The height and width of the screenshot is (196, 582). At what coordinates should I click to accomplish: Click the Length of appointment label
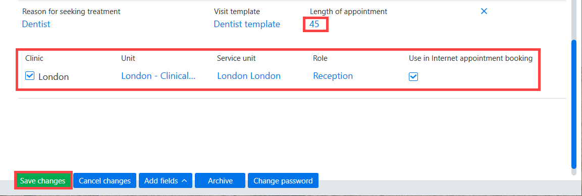point(348,12)
